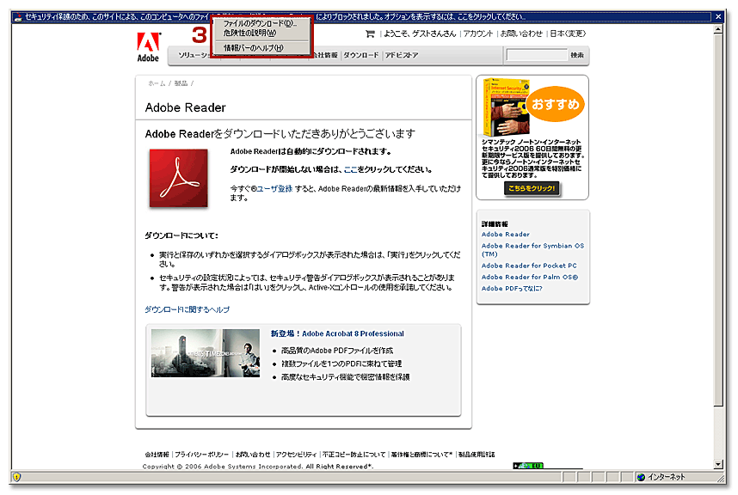Viewport: 738px width, 495px height.
Task: Open 製品使用許諾 footer link
Action: [477, 455]
